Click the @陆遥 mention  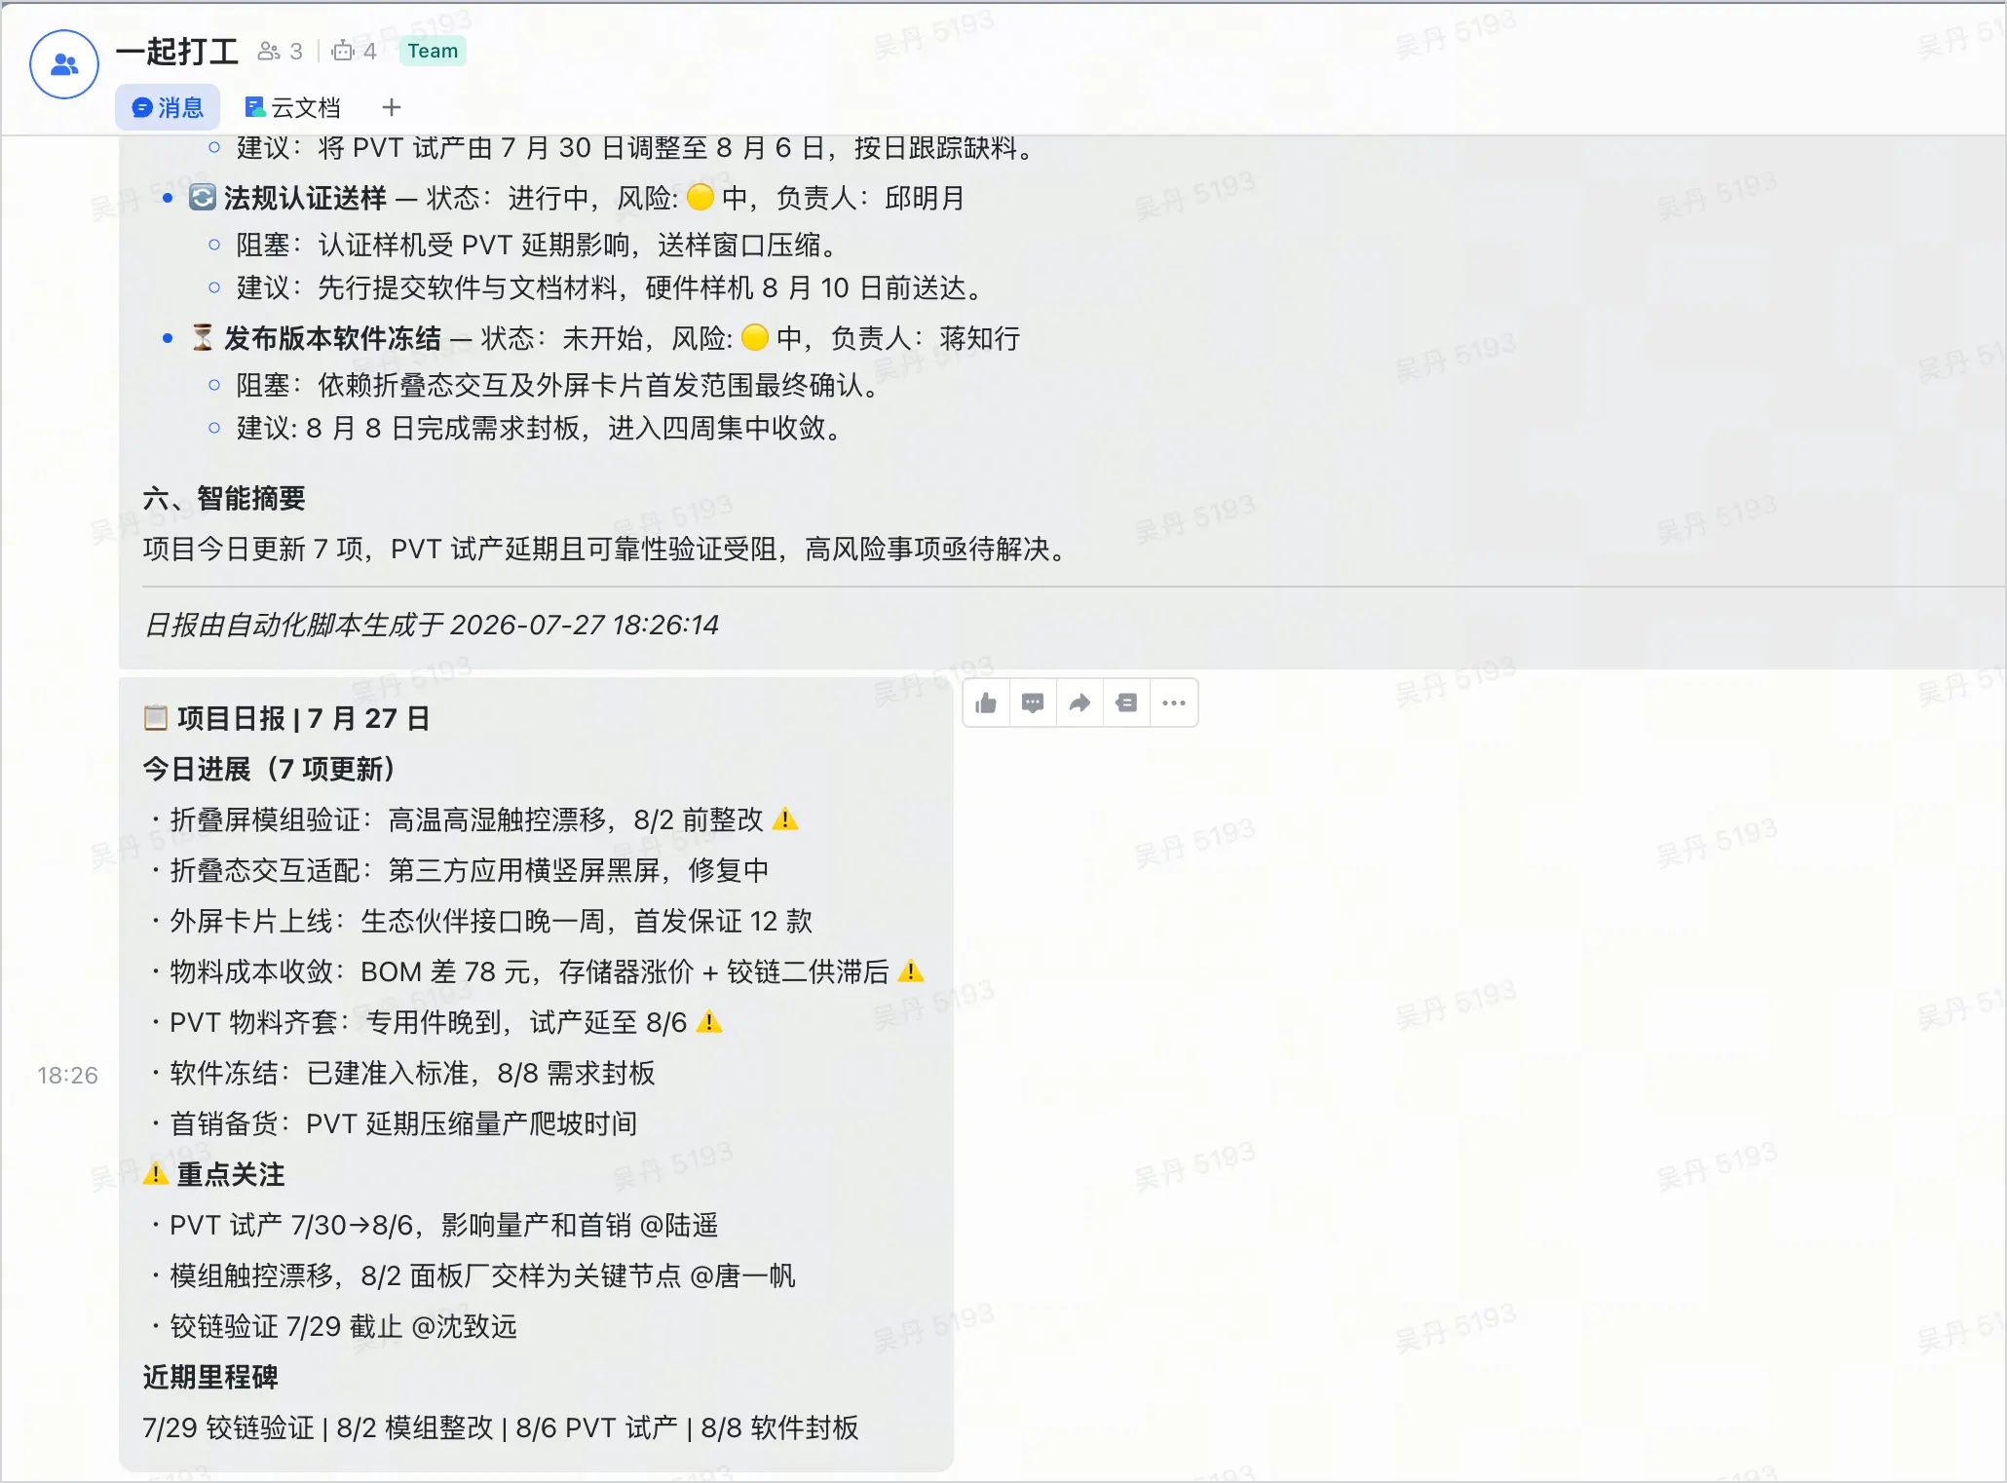point(679,1225)
